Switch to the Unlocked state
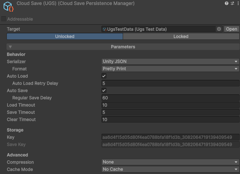Image resolution: width=240 pixels, height=174 pixels. coord(65,37)
